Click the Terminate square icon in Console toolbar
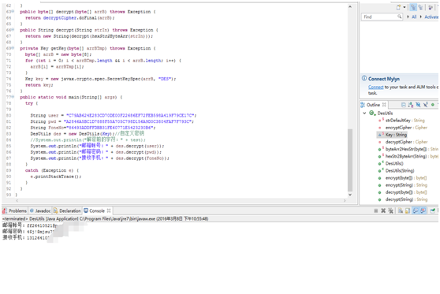 tap(376, 210)
